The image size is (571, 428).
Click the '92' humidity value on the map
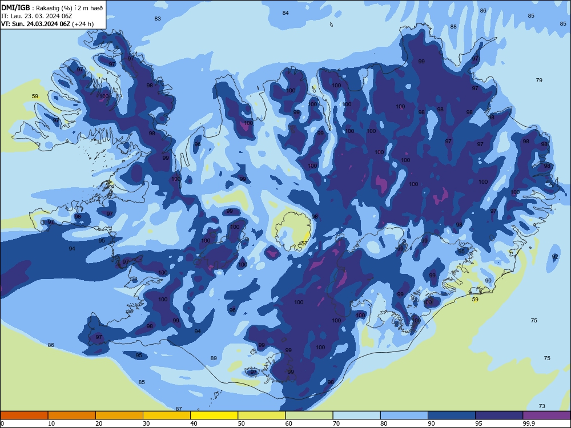[555, 257]
